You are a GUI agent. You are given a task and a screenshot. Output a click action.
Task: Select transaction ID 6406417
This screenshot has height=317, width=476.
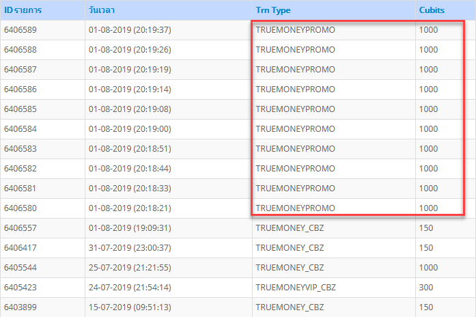tap(20, 248)
